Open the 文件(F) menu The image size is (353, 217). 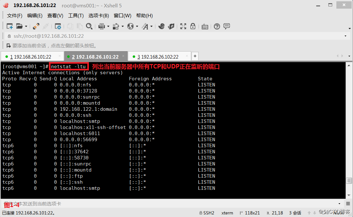pos(15,16)
